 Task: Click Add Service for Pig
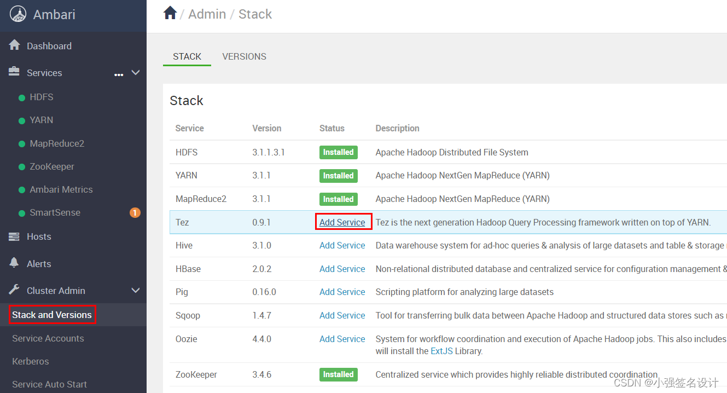342,292
